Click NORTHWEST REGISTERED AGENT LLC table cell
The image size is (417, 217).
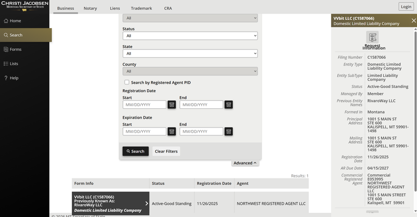pos(272,203)
